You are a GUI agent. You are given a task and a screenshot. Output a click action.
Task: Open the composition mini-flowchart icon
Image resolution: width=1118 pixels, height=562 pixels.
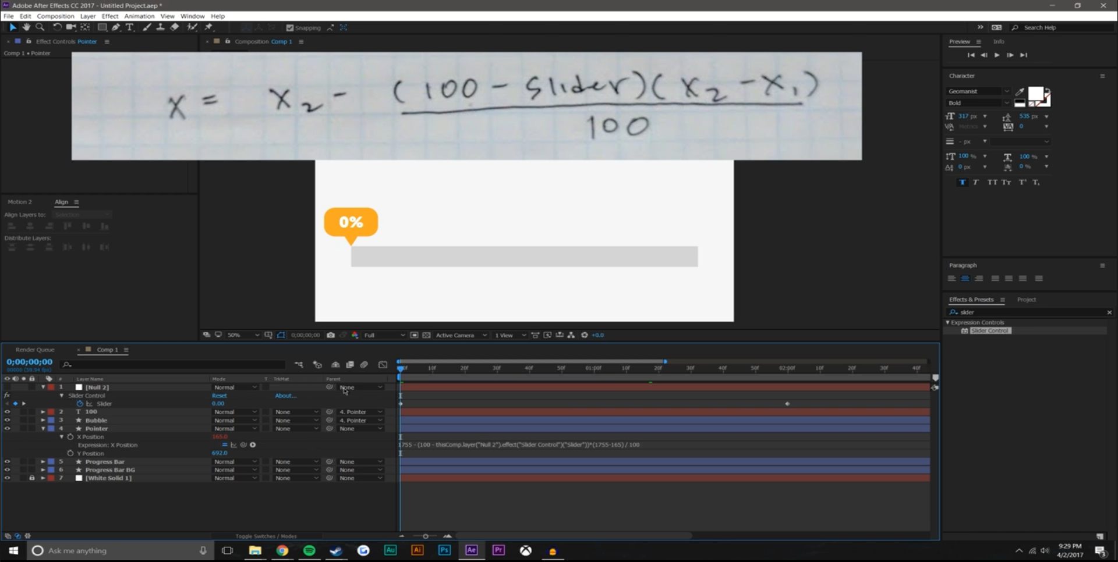click(x=299, y=365)
